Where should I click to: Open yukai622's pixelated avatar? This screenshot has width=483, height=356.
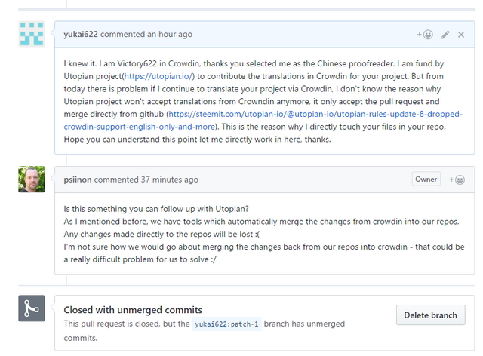(32, 34)
